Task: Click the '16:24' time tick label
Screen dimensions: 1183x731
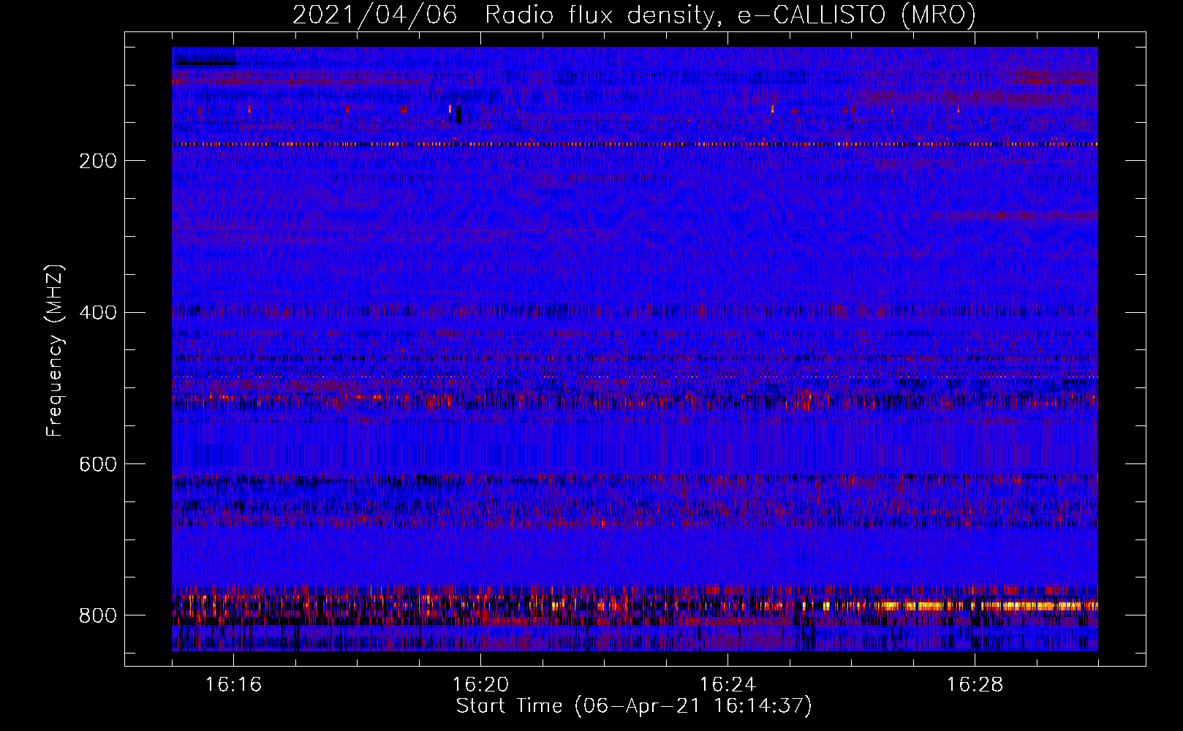Action: tap(727, 685)
